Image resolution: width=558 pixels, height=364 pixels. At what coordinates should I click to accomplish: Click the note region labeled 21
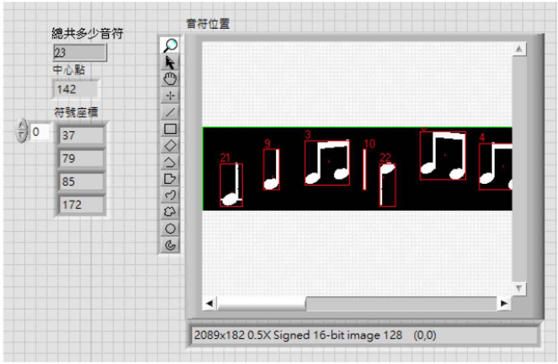231,185
